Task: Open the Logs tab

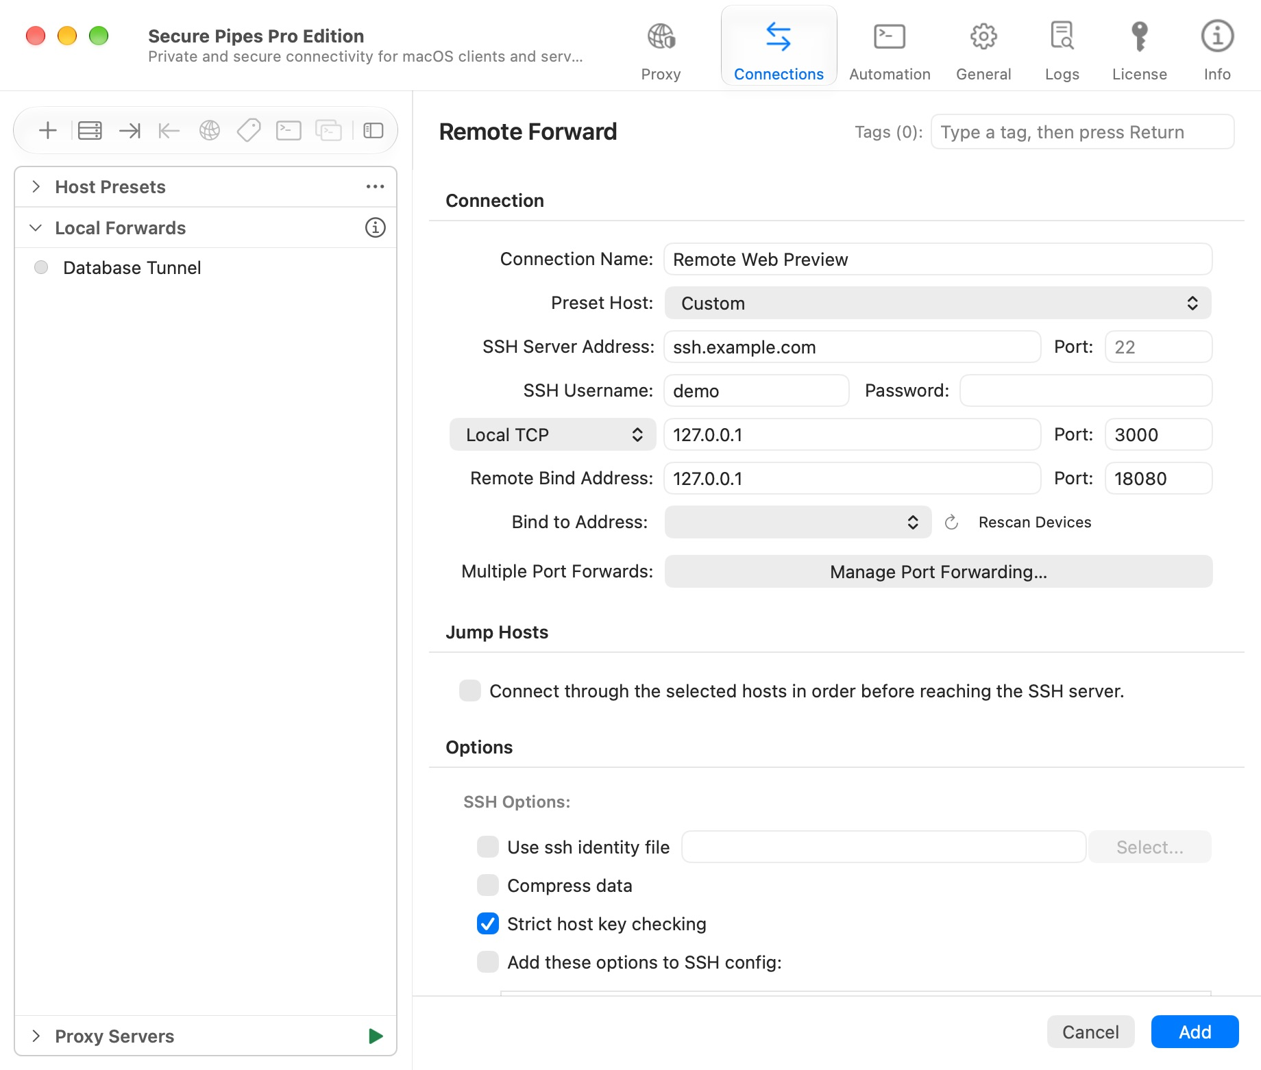Action: (1062, 51)
